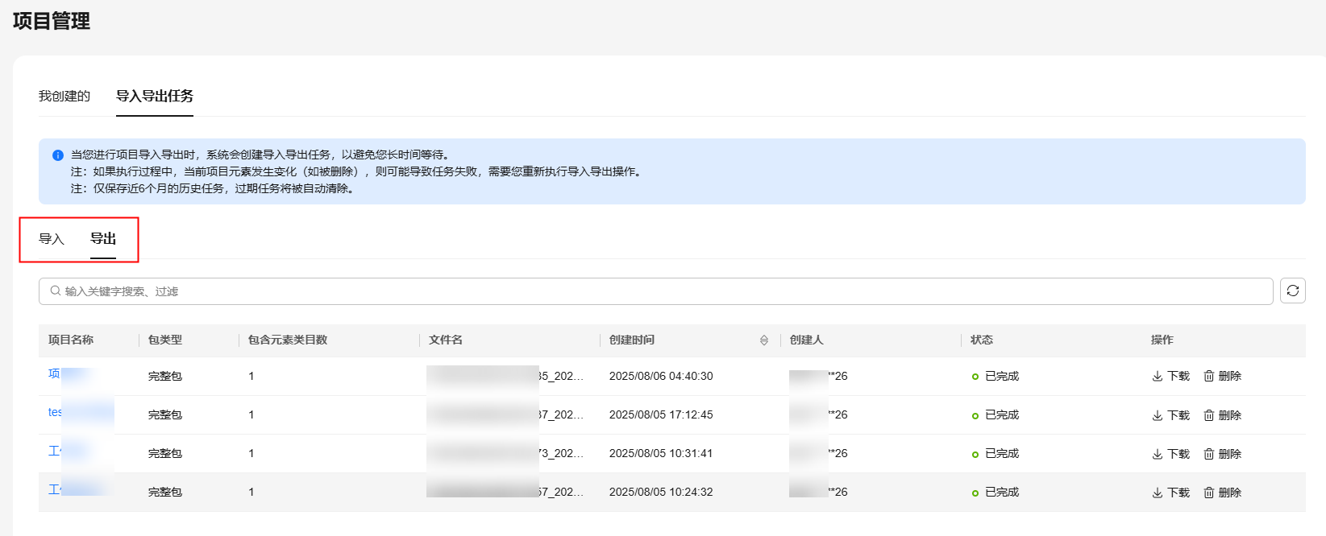
Task: Delete the task created 2025/08/05 10:24:32
Action: click(x=1223, y=493)
